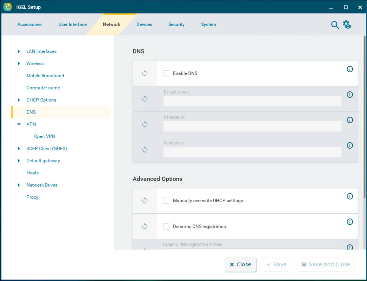The width and height of the screenshot is (367, 281).
Task: Click the reset icon beside Enable DNS
Action: pos(145,73)
